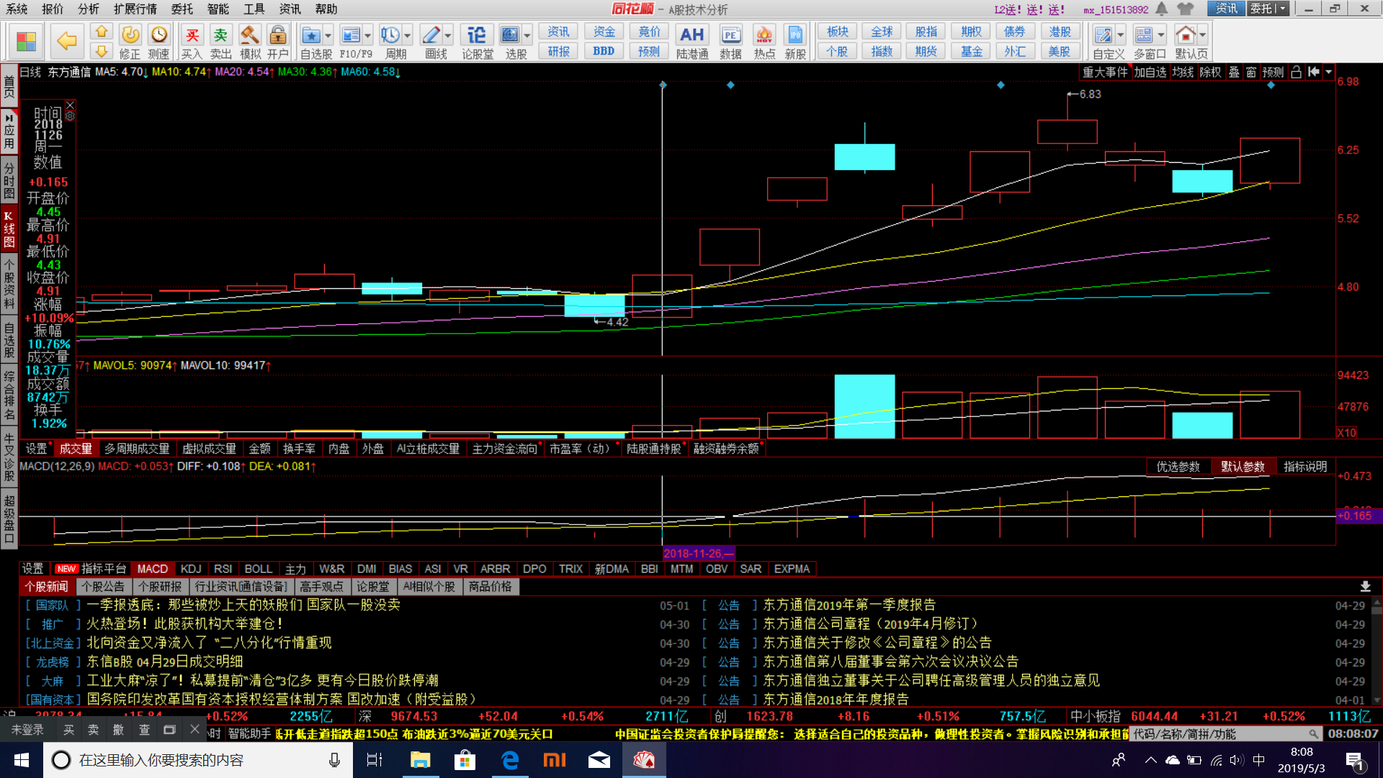Toggle 预测 forecast on chart toolbar
Screen dimensions: 1383x778
click(x=1273, y=72)
